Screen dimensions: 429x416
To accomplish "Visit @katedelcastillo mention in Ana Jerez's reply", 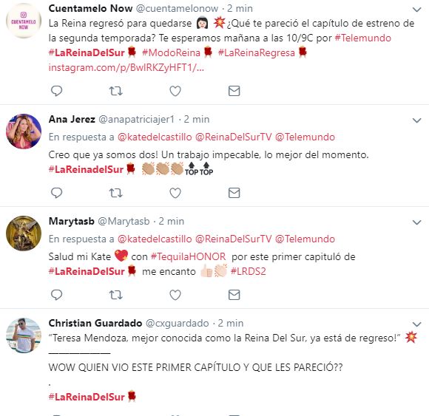I will [x=155, y=137].
